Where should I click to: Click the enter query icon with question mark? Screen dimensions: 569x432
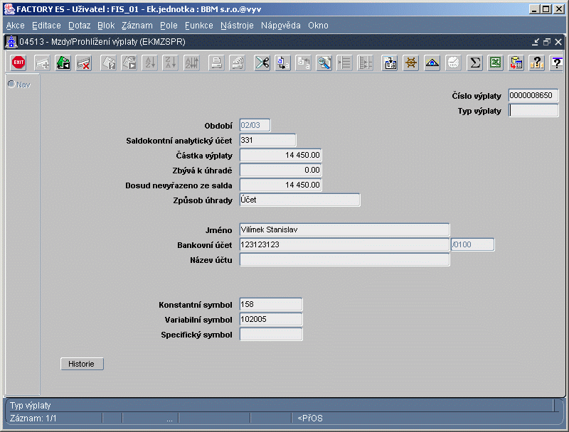click(x=108, y=63)
